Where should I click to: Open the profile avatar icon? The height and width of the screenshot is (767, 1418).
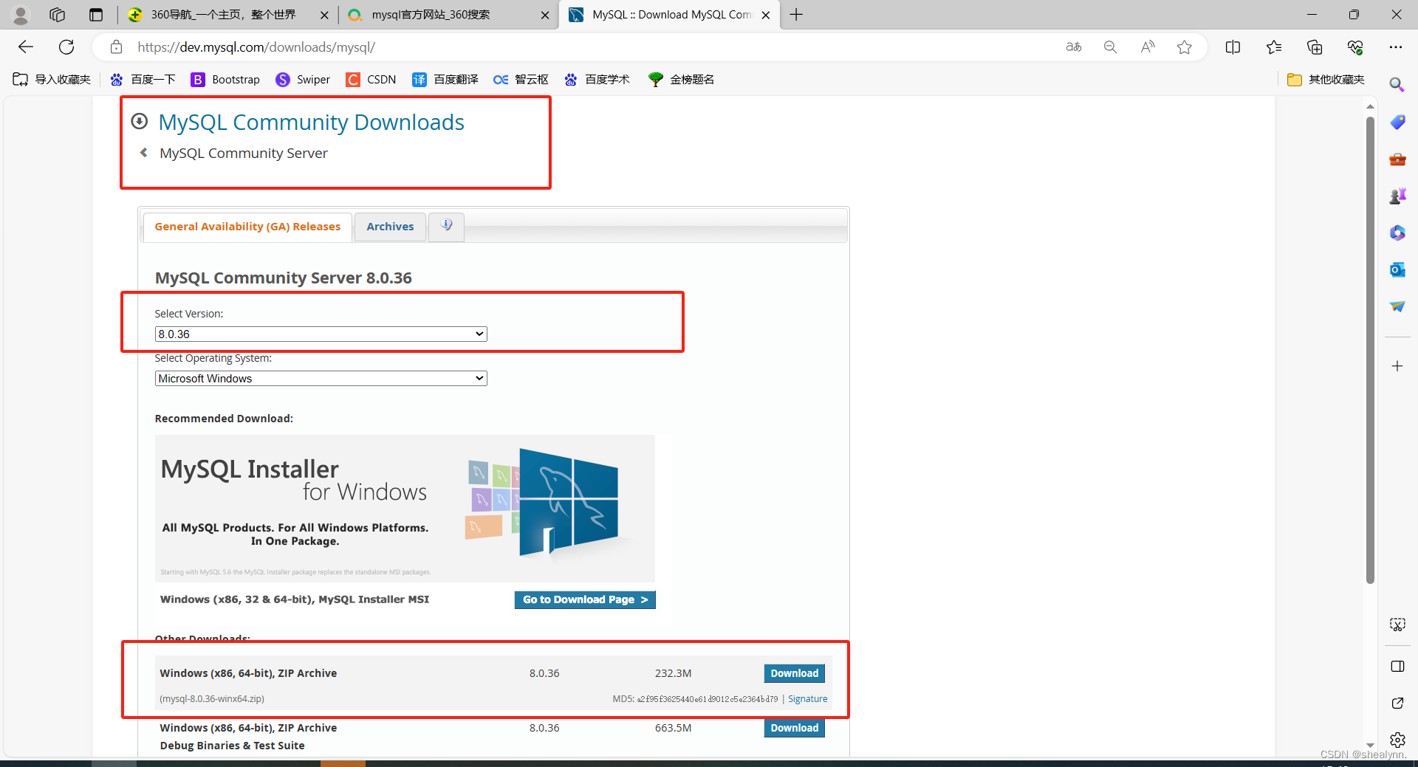21,15
